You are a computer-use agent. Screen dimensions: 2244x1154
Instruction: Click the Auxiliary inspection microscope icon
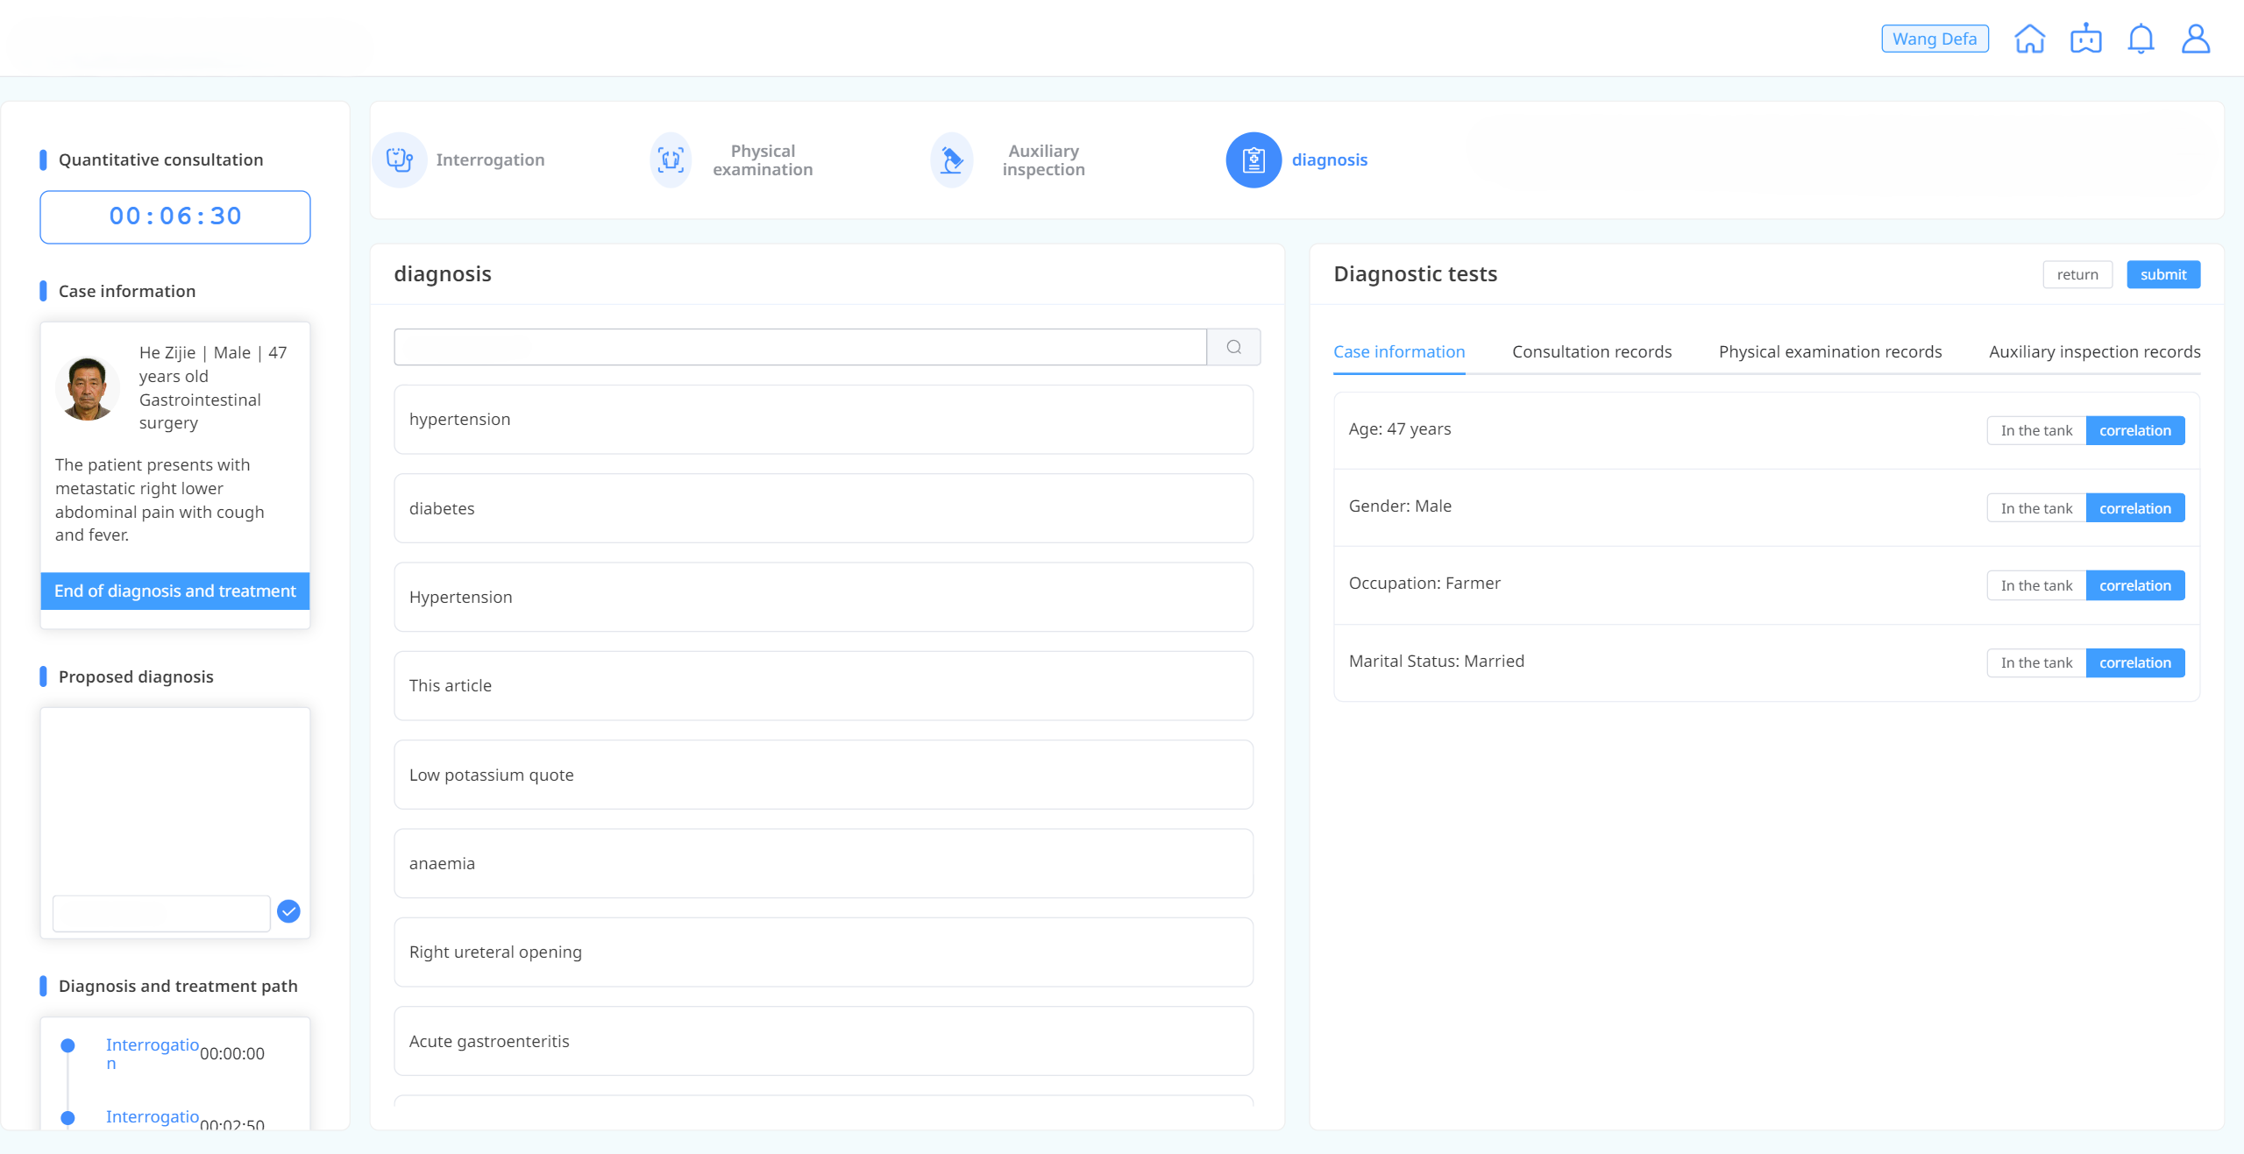pyautogui.click(x=951, y=159)
